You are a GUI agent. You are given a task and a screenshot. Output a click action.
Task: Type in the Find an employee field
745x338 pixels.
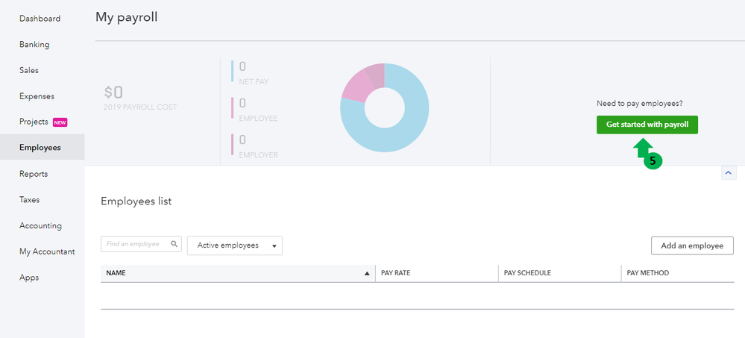[x=136, y=244]
